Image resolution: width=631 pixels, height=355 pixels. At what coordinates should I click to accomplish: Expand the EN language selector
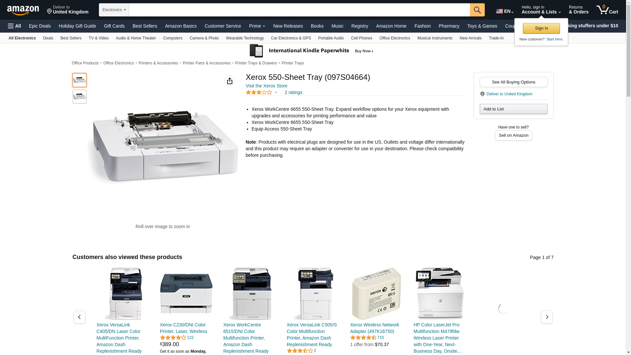(x=505, y=11)
